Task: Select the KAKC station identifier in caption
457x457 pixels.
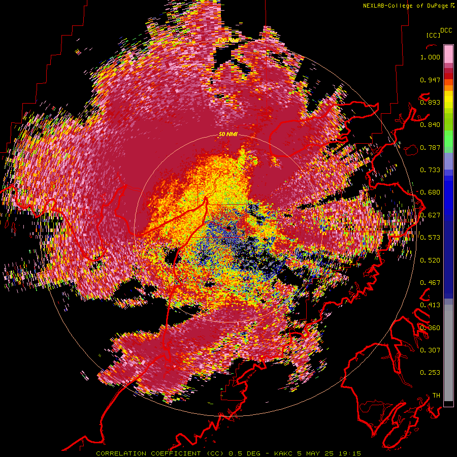Action: (283, 453)
